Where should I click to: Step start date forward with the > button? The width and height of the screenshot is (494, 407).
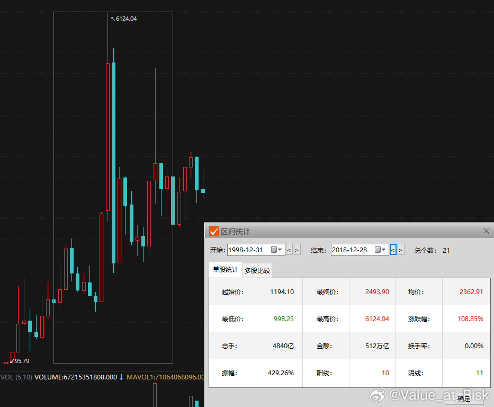[x=297, y=250]
